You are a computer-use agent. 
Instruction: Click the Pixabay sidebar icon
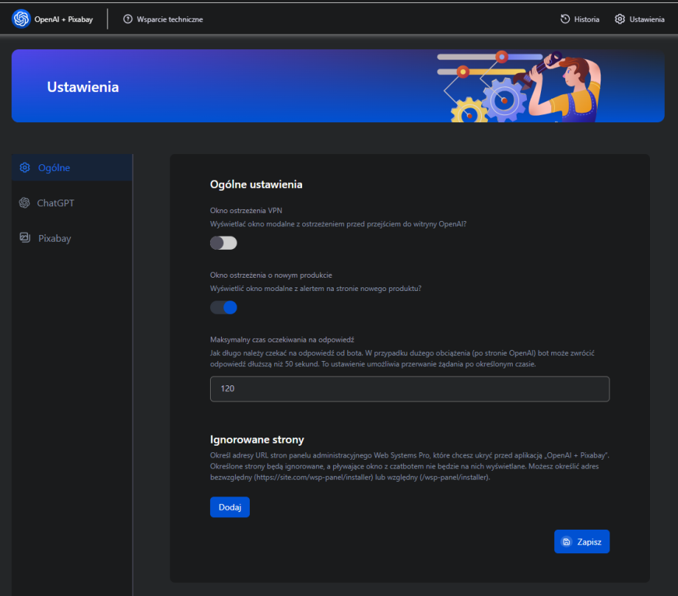click(x=23, y=238)
